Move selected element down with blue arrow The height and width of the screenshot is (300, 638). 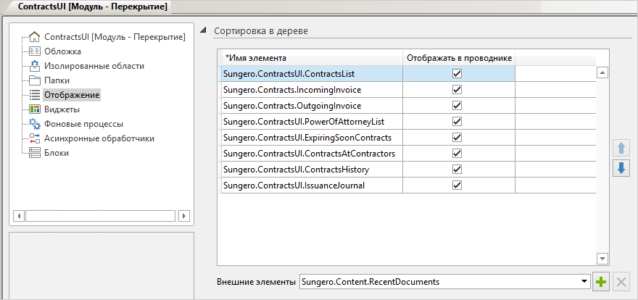click(x=621, y=168)
